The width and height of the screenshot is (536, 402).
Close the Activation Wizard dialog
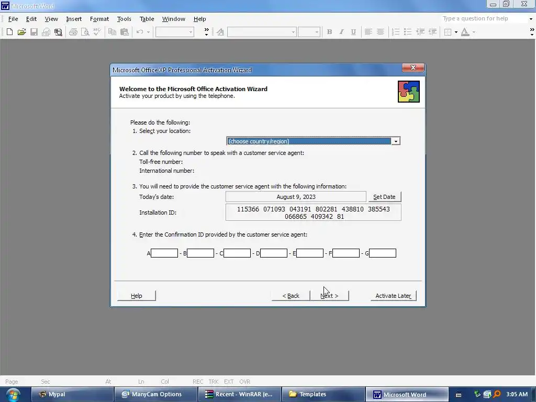[413, 68]
